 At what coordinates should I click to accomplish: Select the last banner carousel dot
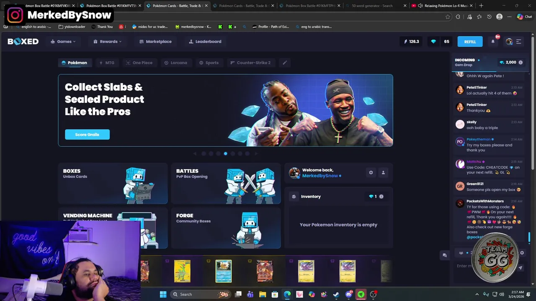click(247, 153)
